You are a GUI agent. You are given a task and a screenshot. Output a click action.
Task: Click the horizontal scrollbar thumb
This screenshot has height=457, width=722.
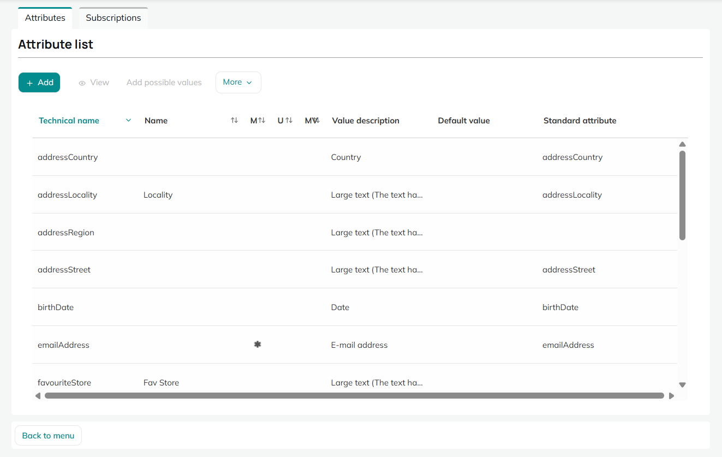354,396
